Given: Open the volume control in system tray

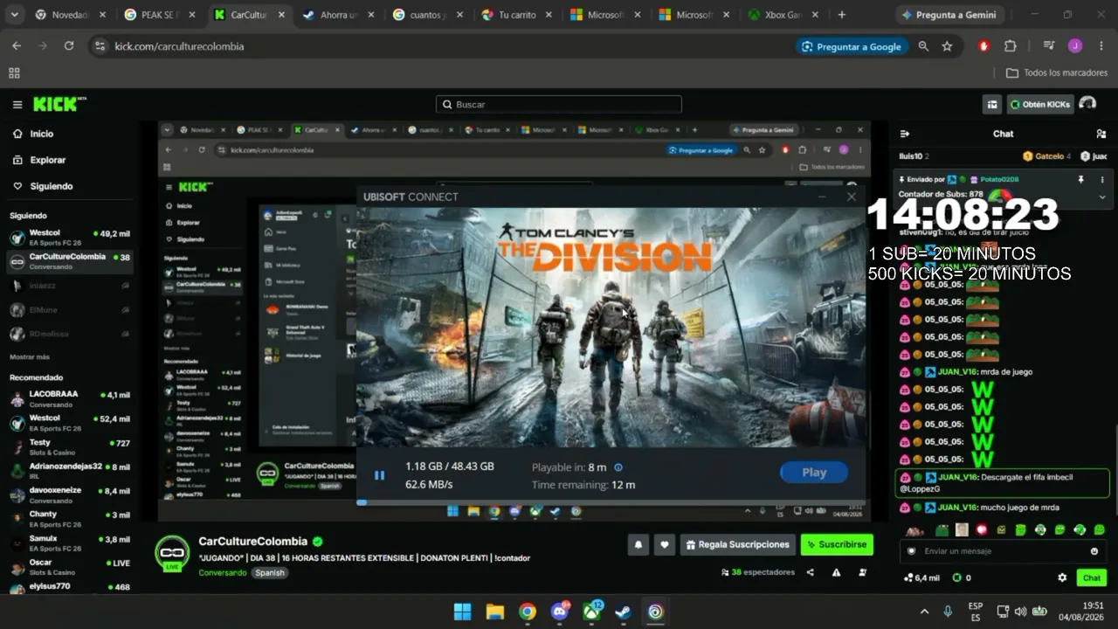Looking at the screenshot, I should (x=1020, y=612).
